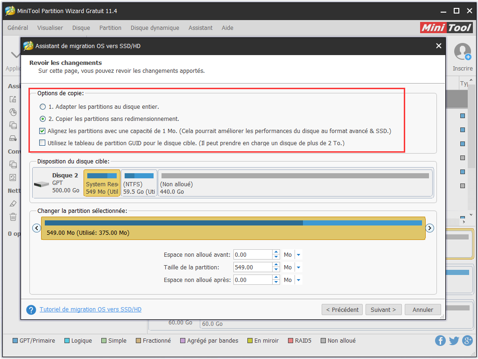Viewport: 478px width, 359px height.
Task: Open the Partition menu
Action: (x=110, y=28)
